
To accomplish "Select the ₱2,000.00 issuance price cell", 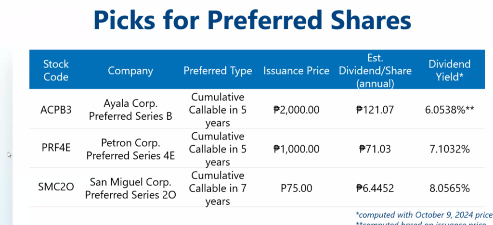I will point(296,110).
